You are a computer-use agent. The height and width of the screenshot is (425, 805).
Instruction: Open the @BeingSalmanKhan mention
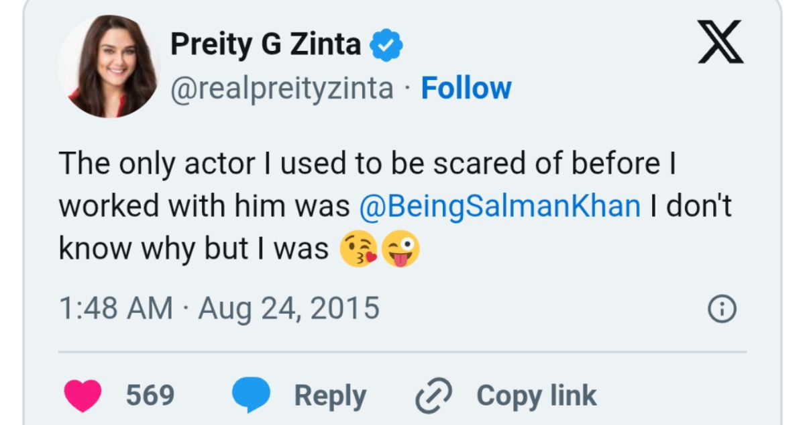click(500, 206)
